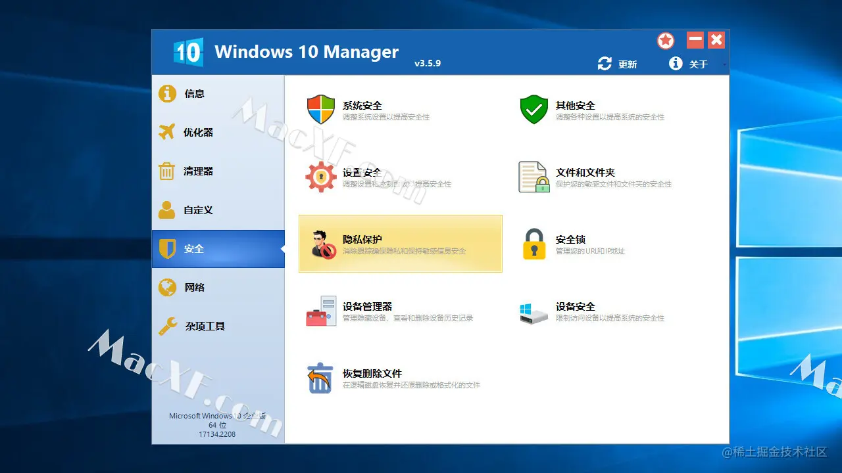The width and height of the screenshot is (842, 473).
Task: Open the 信息 section info icon
Action: pos(167,93)
